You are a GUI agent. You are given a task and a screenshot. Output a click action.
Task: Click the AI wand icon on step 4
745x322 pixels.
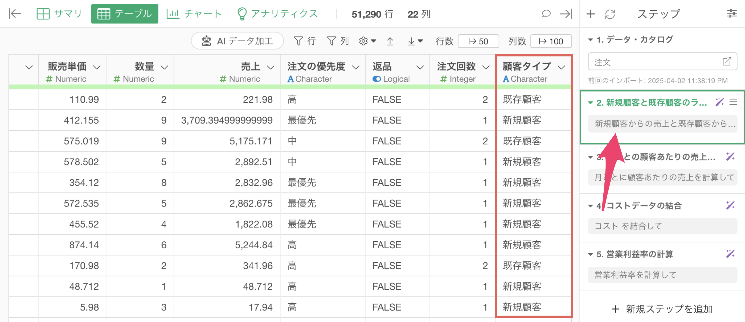730,205
